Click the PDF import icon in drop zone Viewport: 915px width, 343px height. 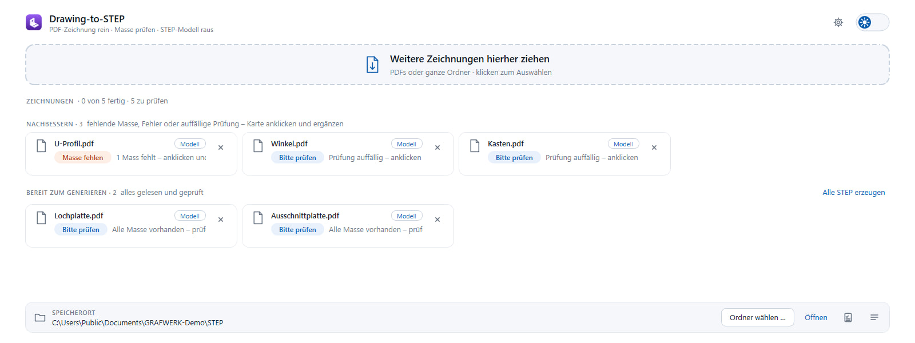coord(372,65)
